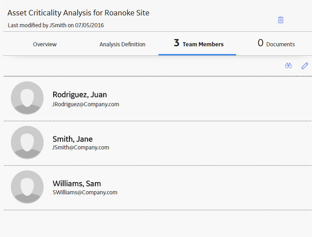The image size is (312, 237).
Task: Click the clipboard icon in the header
Action: (281, 20)
